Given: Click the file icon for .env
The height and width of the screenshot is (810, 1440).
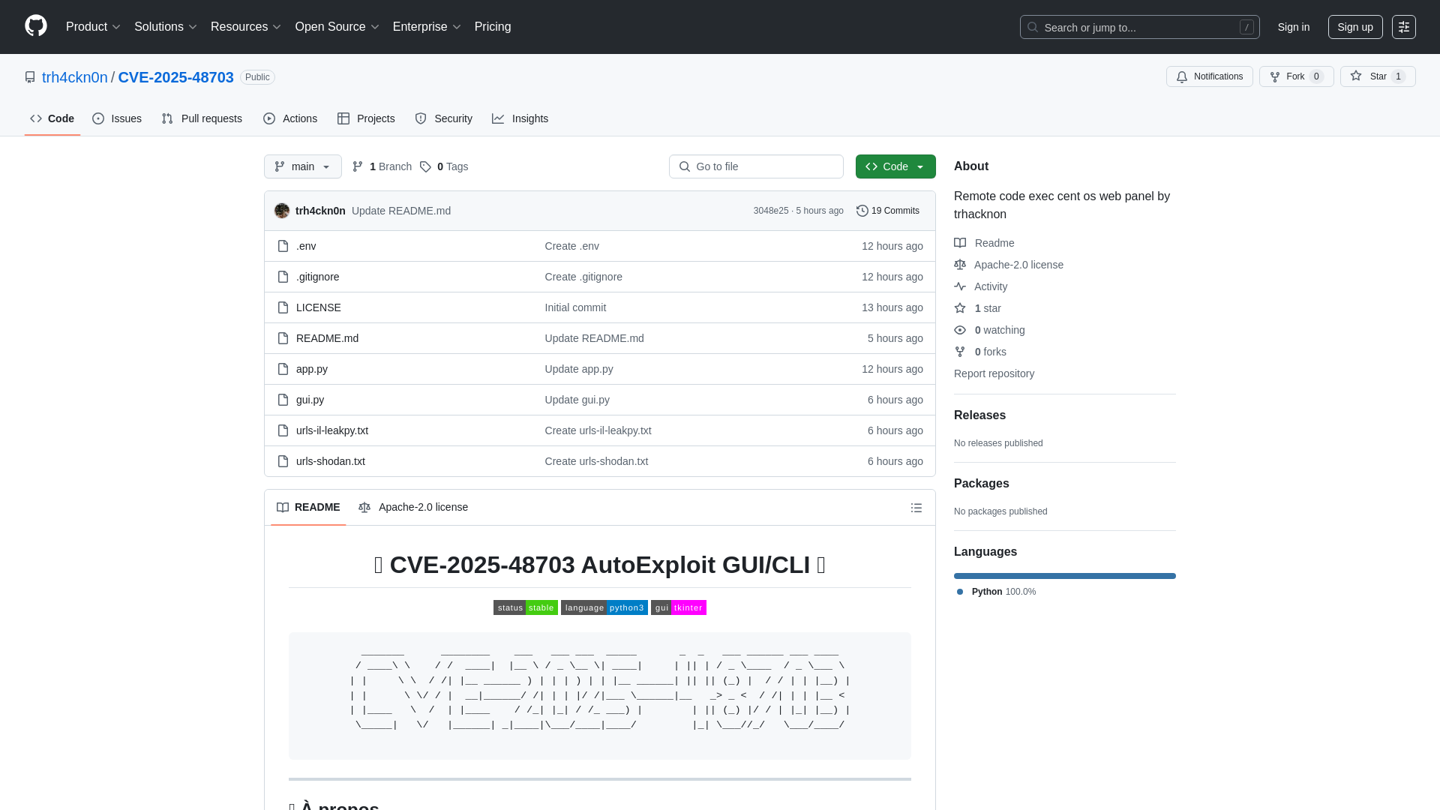Looking at the screenshot, I should (x=283, y=246).
